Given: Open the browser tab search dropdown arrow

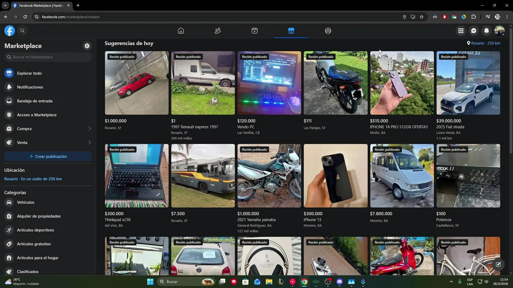Looking at the screenshot, I should pyautogui.click(x=5, y=6).
